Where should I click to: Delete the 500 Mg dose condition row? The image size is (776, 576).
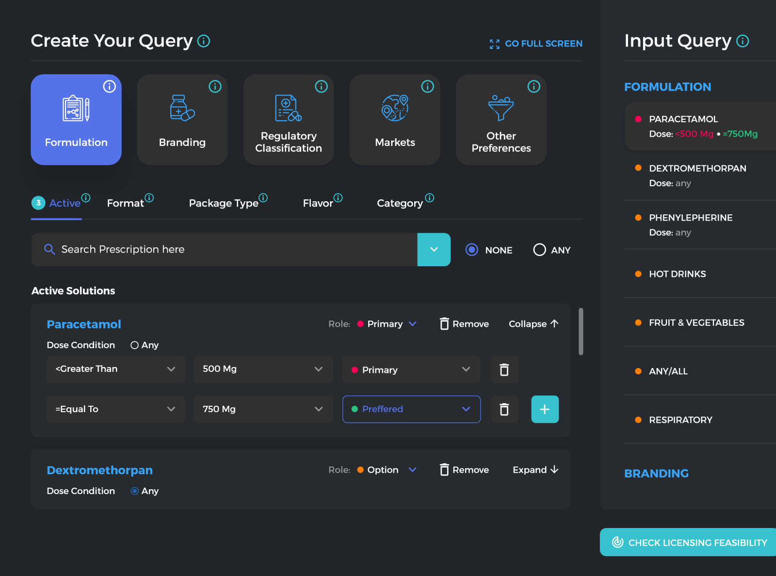[504, 369]
